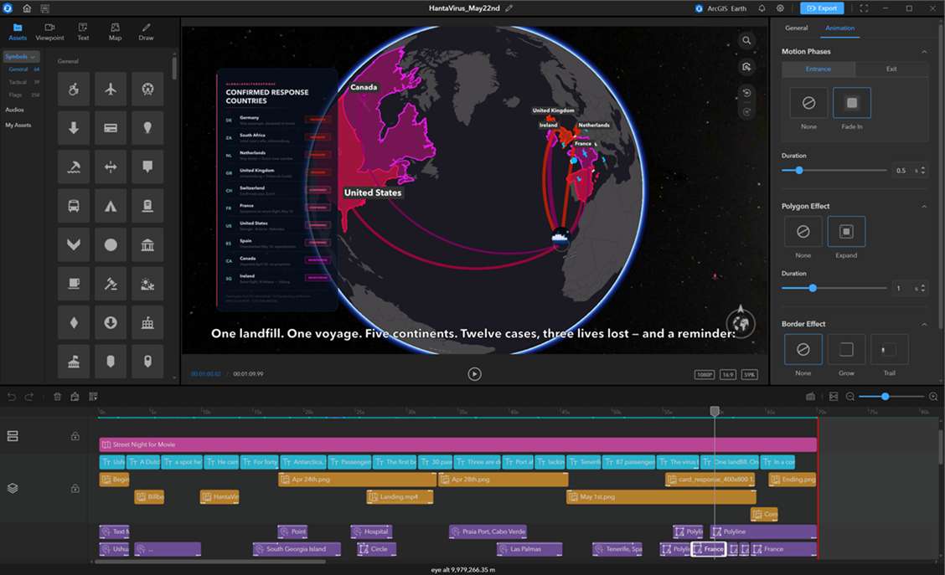Zoom out timeline with minus magnifier

pos(849,396)
